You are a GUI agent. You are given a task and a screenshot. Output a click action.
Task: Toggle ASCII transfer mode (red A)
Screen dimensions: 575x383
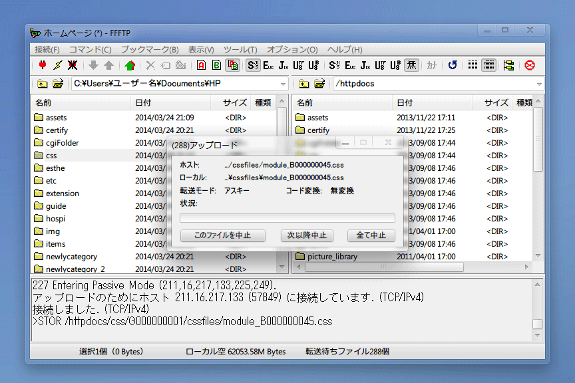click(201, 65)
